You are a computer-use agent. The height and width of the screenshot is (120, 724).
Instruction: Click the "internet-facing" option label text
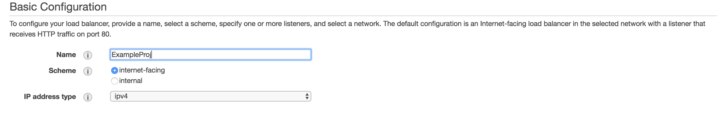(x=142, y=70)
